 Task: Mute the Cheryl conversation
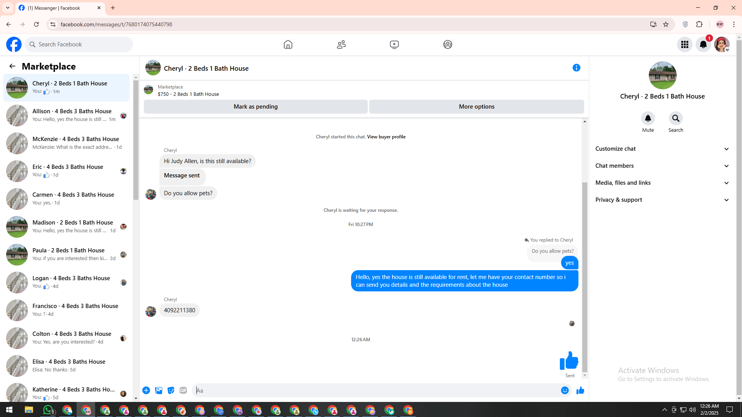pyautogui.click(x=648, y=118)
